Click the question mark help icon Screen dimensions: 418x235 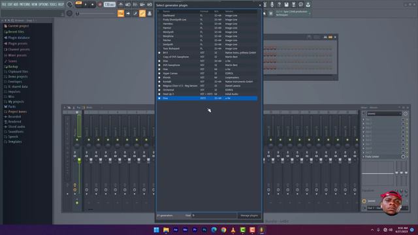pos(279,5)
